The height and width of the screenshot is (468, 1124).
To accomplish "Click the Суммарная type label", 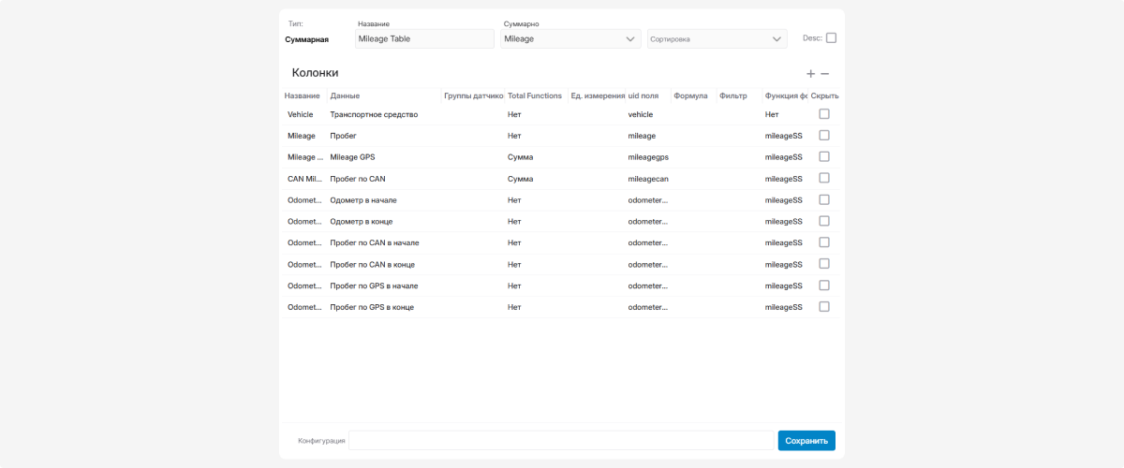I will tap(307, 39).
